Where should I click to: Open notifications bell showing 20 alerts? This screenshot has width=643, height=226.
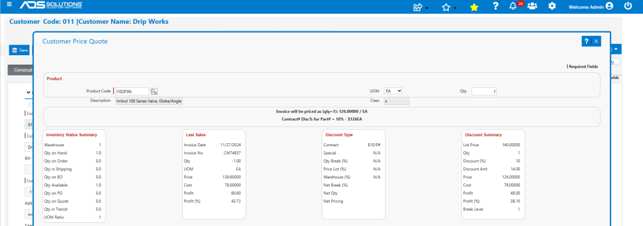(513, 6)
